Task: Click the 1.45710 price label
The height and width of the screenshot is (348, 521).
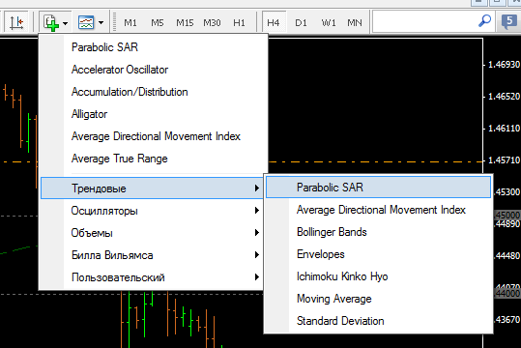Action: tap(504, 160)
